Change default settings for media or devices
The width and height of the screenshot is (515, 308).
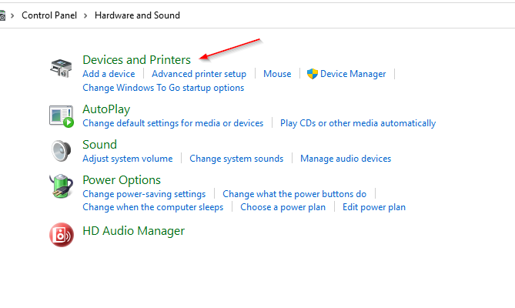tap(173, 123)
